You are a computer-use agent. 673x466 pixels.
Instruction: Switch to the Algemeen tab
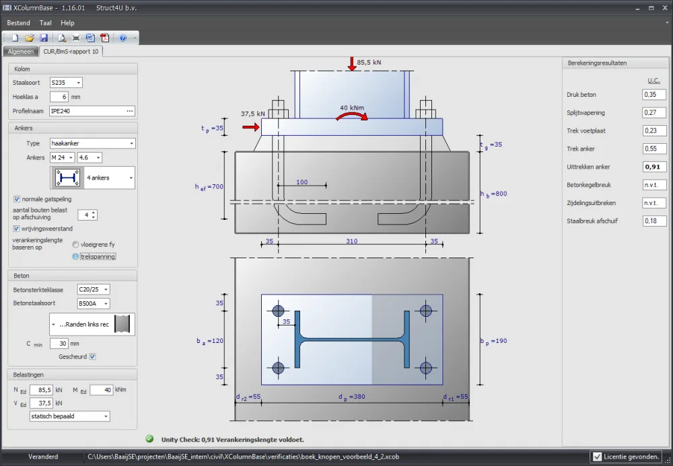[21, 52]
